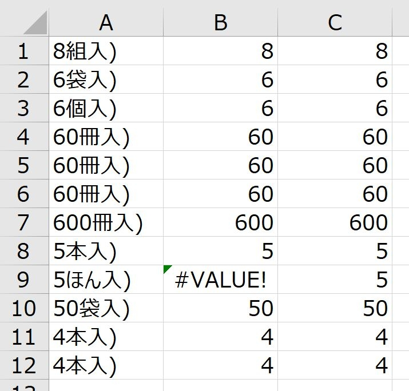Viewport: 409px width, 391px height.
Task: Click cell A7 containing 600冊入)
Action: (x=106, y=222)
